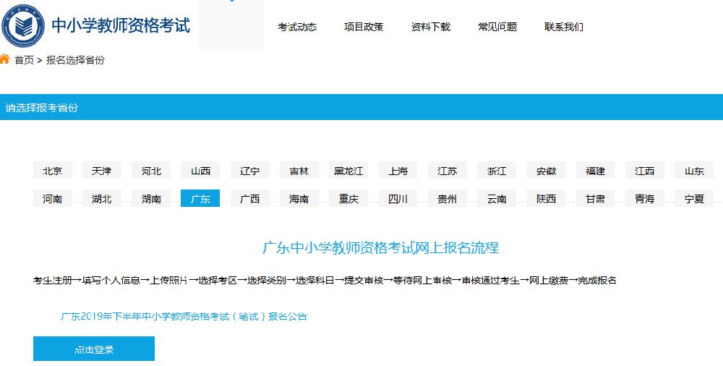
Task: Click the orange home icon in breadcrumb
Action: click(x=5, y=59)
